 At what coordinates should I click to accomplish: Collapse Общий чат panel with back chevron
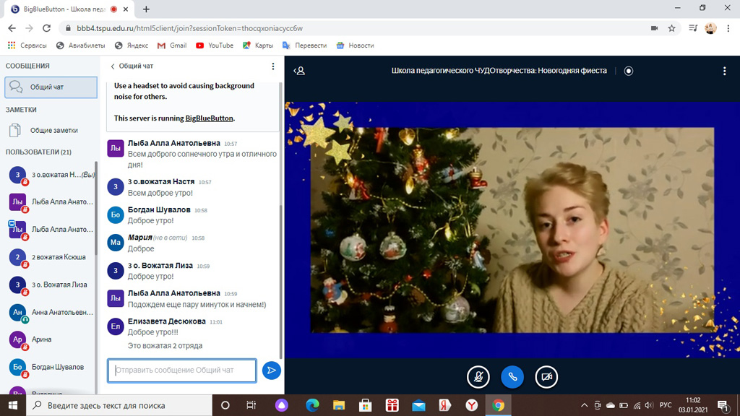click(x=113, y=66)
